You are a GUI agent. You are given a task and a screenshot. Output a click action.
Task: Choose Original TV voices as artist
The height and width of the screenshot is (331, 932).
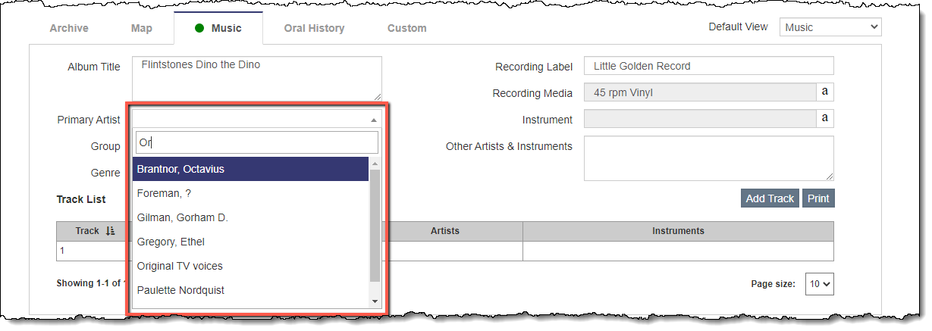pos(250,266)
